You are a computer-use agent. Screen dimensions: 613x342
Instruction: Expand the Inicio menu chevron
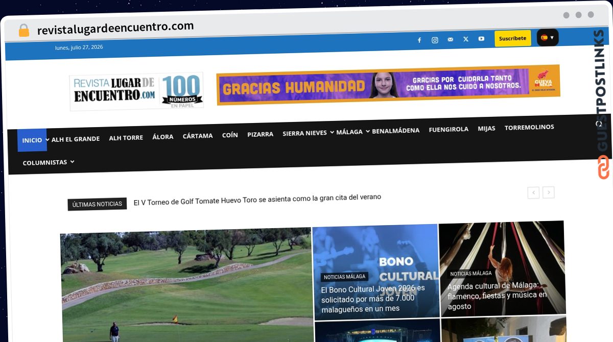tap(47, 139)
